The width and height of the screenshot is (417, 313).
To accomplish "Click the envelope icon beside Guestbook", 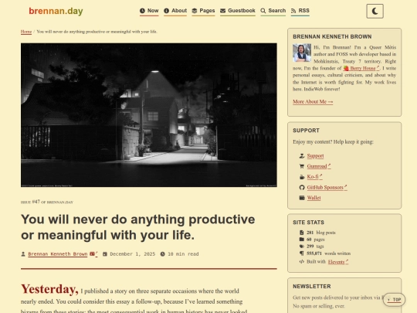I will coord(223,11).
